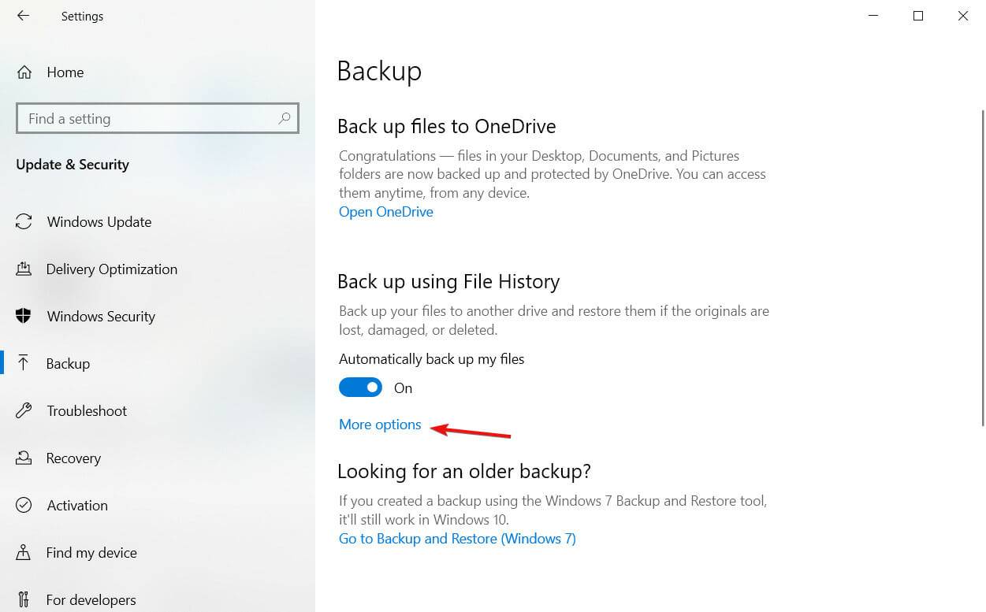Open the More options link
Viewport: 986px width, 612px height.
(379, 424)
